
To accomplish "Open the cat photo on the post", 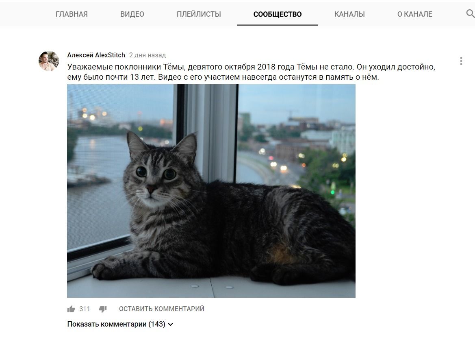I will [x=211, y=191].
